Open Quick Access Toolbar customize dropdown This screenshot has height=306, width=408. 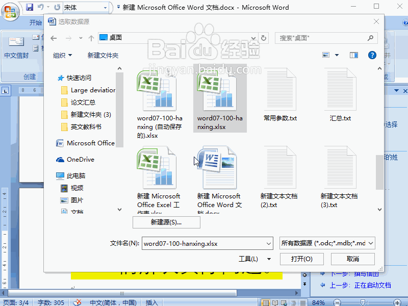pos(118,7)
